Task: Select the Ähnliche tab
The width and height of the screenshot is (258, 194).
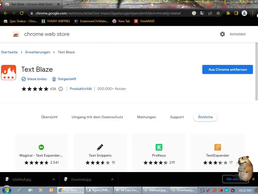Action: coord(205,117)
